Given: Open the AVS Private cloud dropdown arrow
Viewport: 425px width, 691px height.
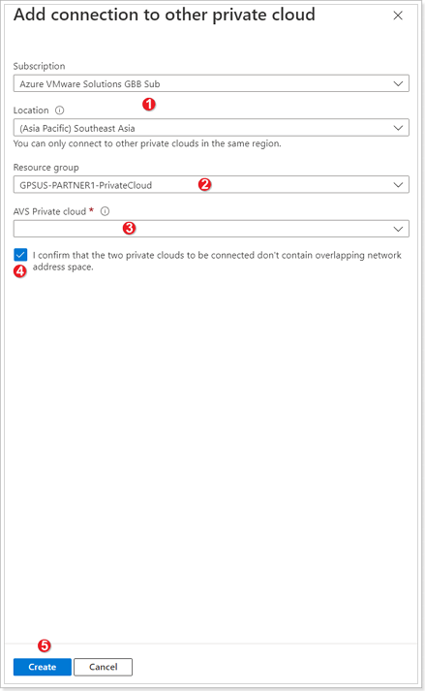Looking at the screenshot, I should coord(398,229).
